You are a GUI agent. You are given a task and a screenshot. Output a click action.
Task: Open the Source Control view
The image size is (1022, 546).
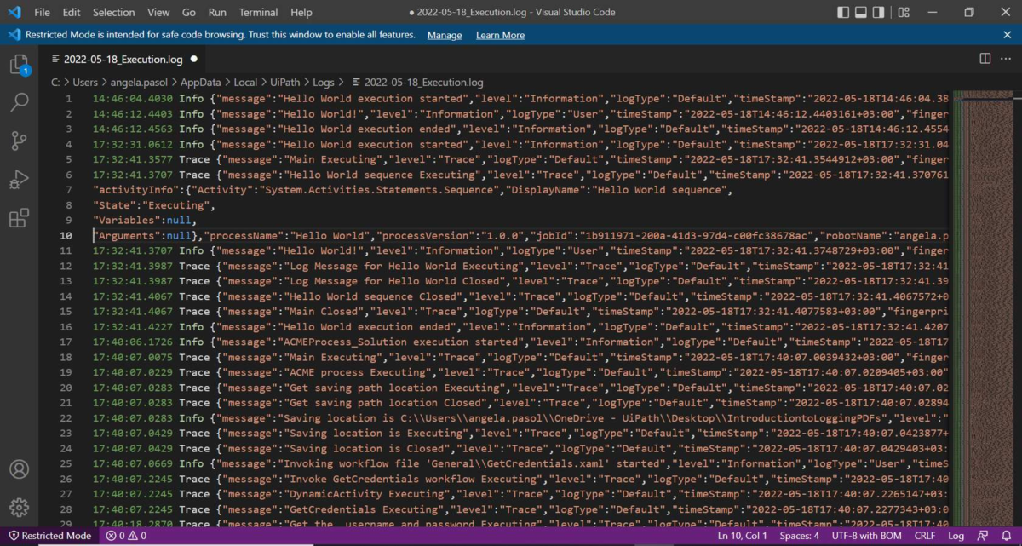pos(19,141)
